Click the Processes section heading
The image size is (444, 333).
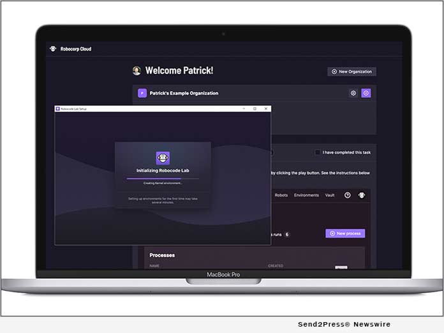point(162,255)
